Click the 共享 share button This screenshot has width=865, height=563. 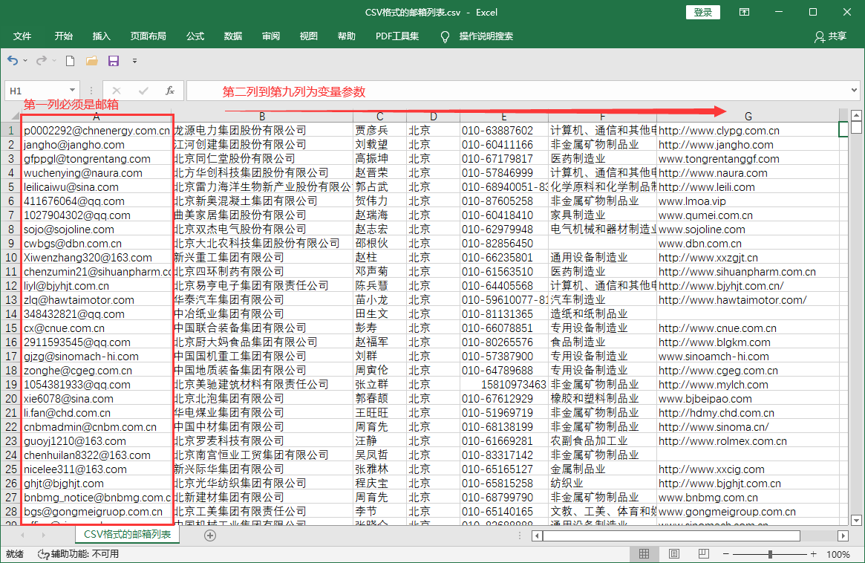[x=830, y=36]
